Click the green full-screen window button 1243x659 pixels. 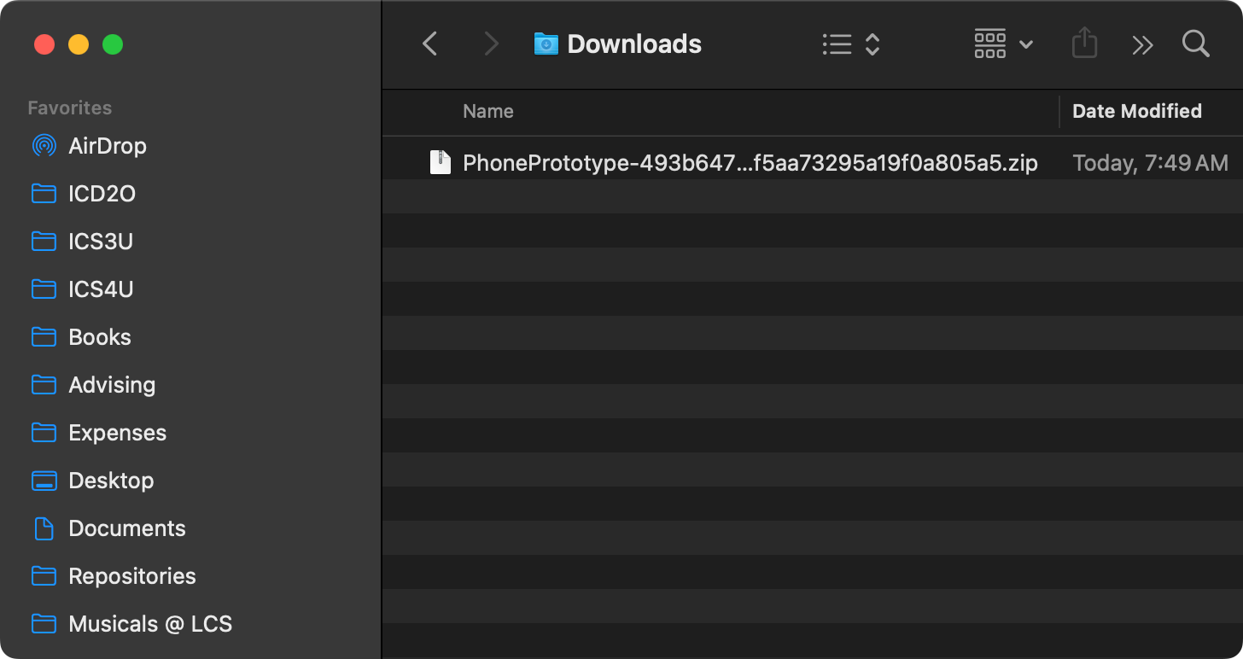(113, 44)
